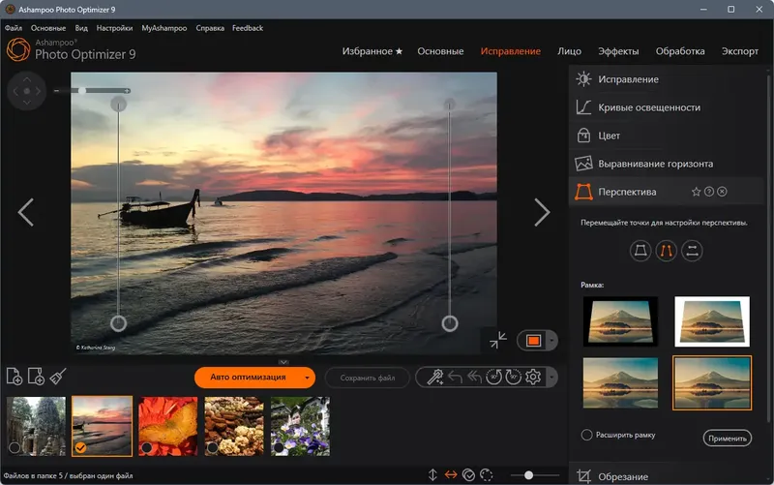Click the undo arrow in toolbar
The width and height of the screenshot is (774, 485).
pyautogui.click(x=455, y=378)
